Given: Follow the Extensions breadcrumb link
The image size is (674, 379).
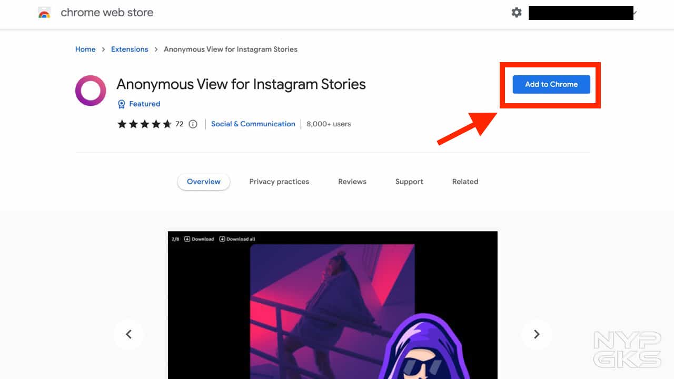Looking at the screenshot, I should [130, 49].
